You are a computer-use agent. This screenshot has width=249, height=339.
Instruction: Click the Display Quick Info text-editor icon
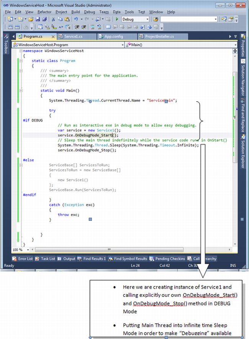tap(54, 27)
